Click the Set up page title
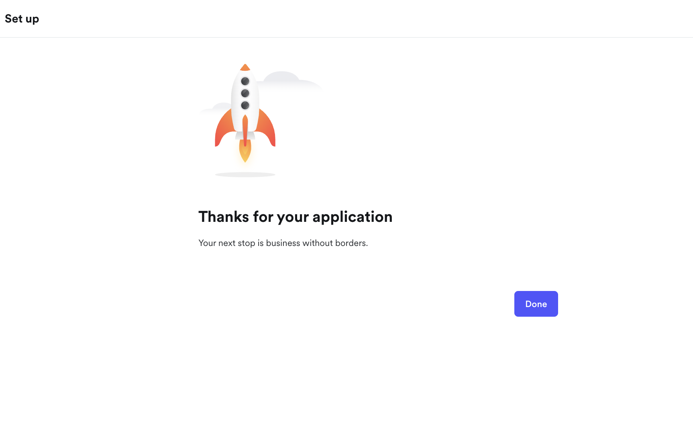 click(22, 19)
